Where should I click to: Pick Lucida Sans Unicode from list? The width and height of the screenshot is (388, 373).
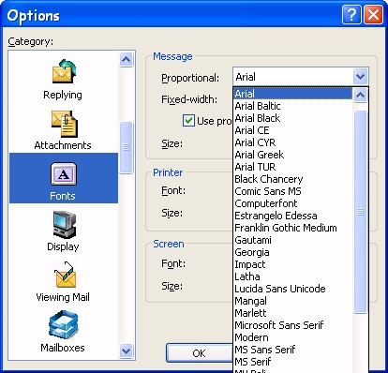click(x=280, y=289)
